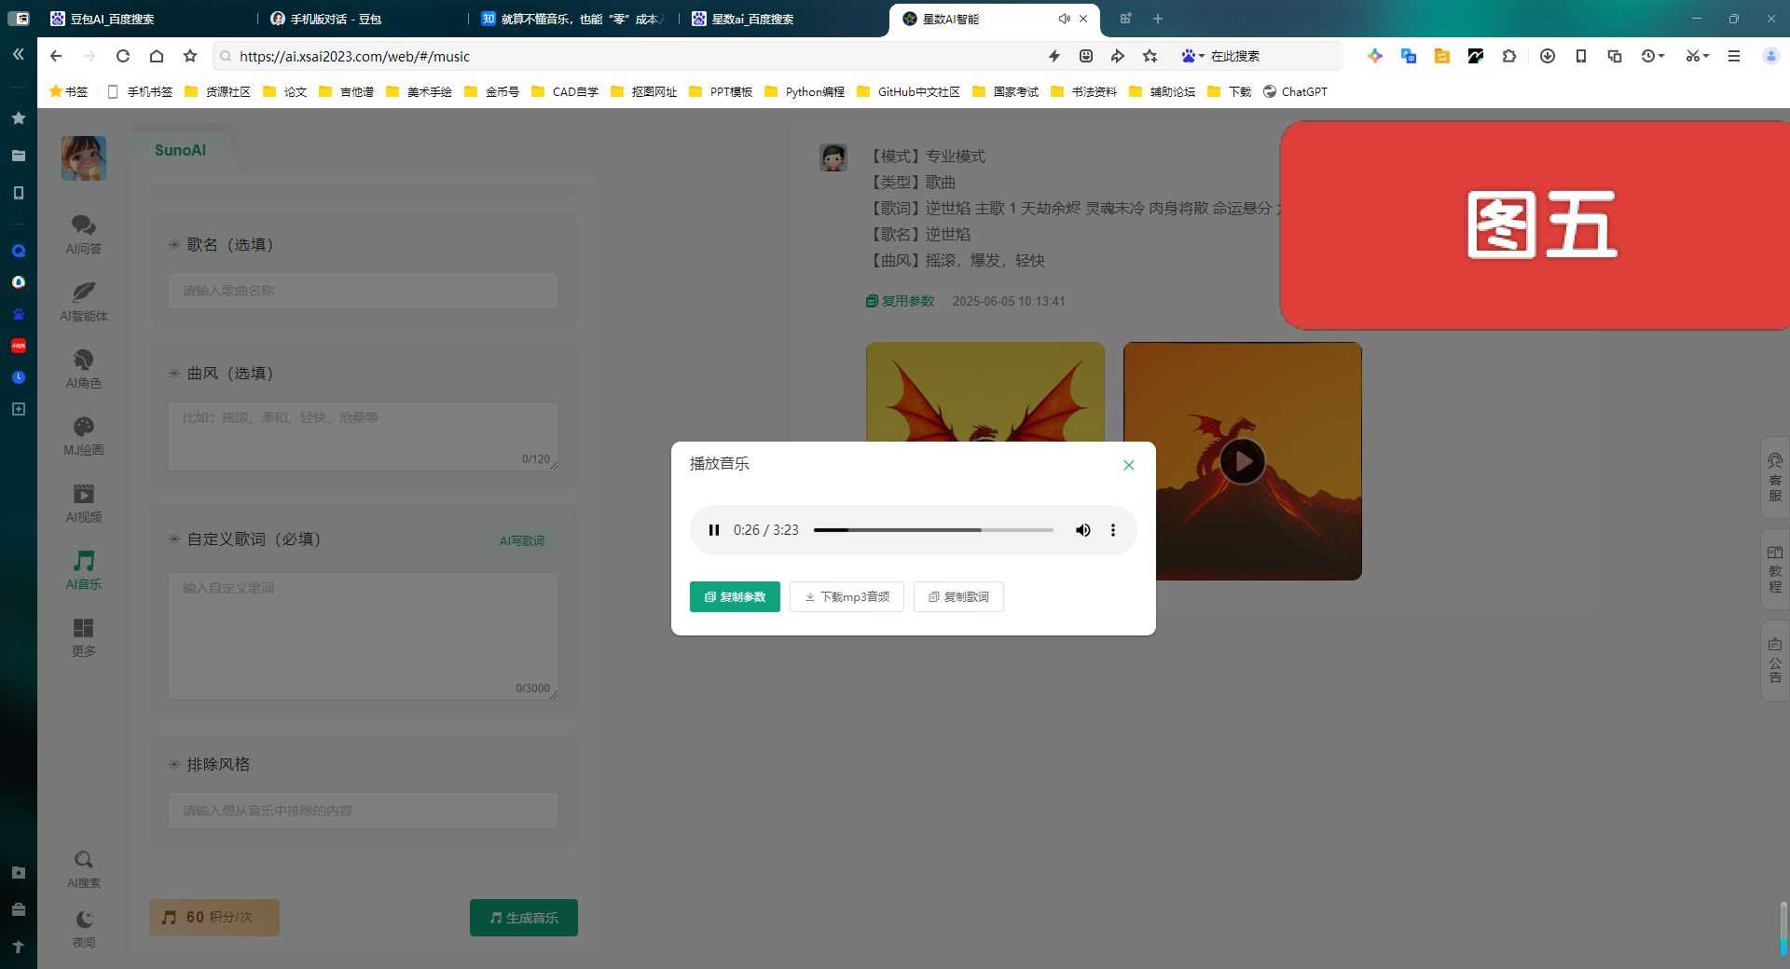Click the first dragon cover thumbnail
1790x969 pixels.
point(985,391)
